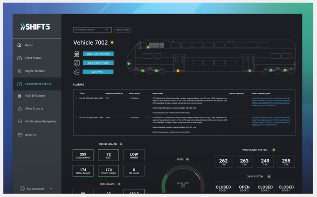Click the Shift5 logo
Viewport: 317px width, 197px height.
click(35, 27)
